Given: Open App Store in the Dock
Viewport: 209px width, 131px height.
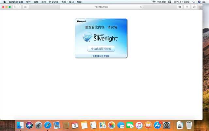Looking at the screenshot, I should 157,125.
